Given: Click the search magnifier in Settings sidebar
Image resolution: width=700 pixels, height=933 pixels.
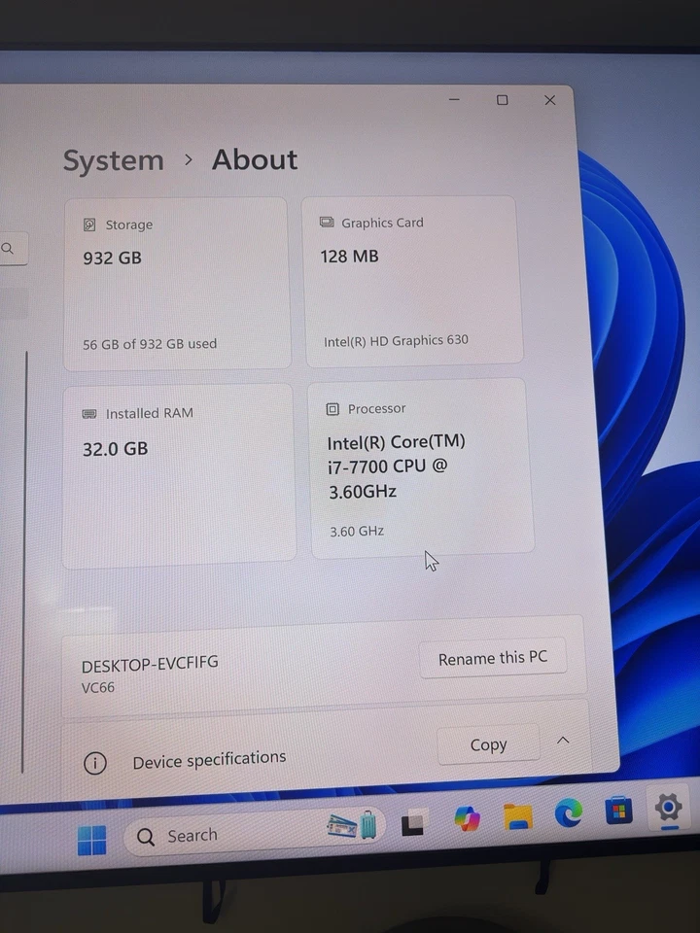Looking at the screenshot, I should tap(7, 248).
